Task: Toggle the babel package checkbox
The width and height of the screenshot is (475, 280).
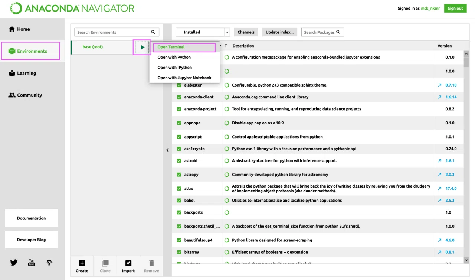Action: pyautogui.click(x=179, y=200)
